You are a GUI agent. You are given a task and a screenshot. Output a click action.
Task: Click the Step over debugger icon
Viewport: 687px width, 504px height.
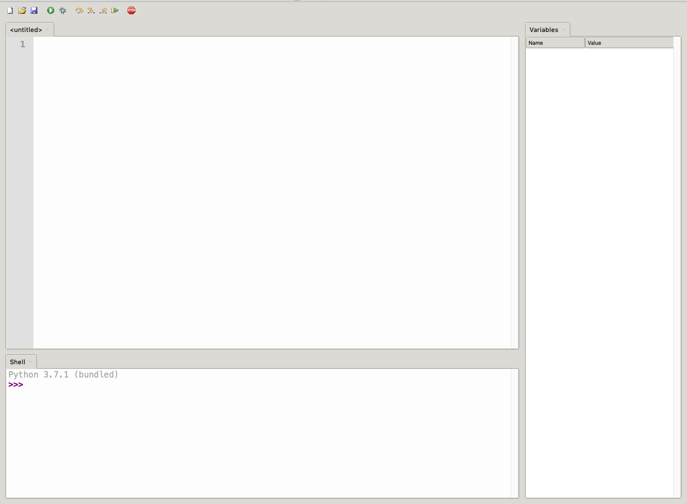pyautogui.click(x=79, y=10)
